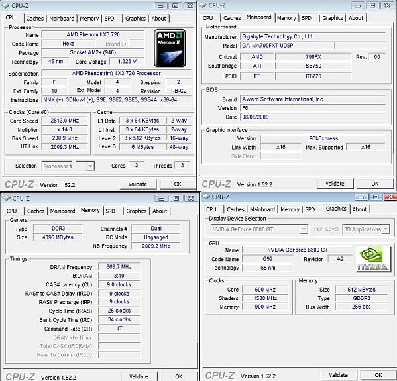
Task: Click the GPU Shaders clock 1500 MHz
Action: (265, 298)
